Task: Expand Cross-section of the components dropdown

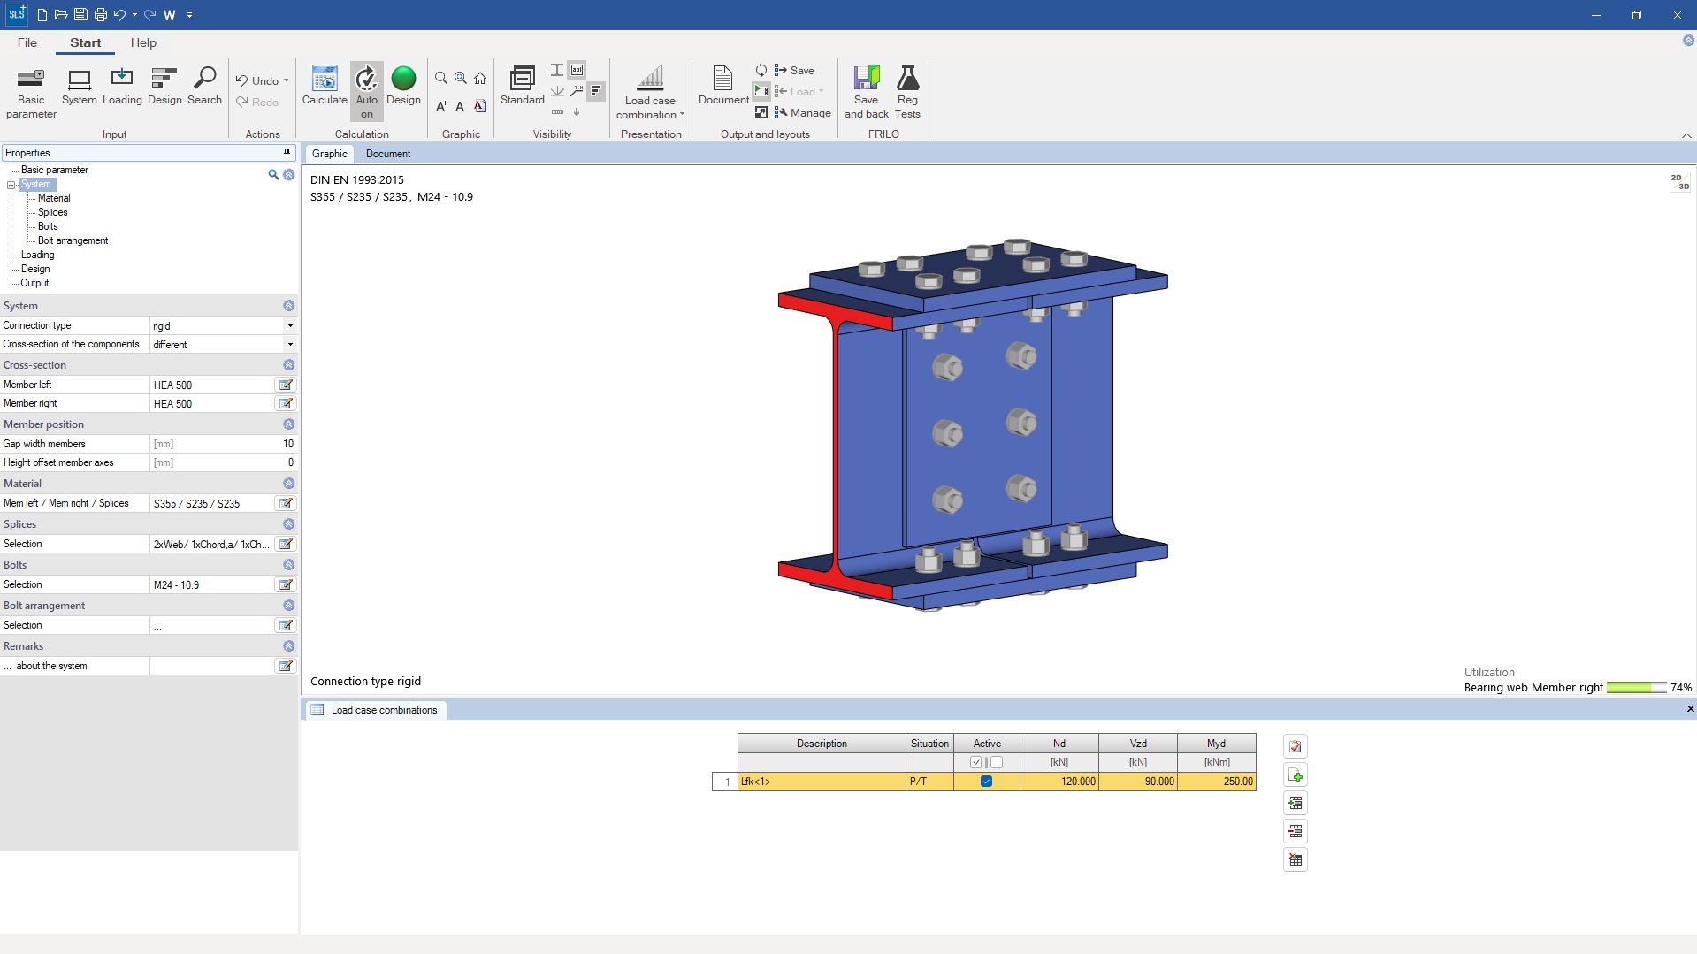Action: coord(290,345)
